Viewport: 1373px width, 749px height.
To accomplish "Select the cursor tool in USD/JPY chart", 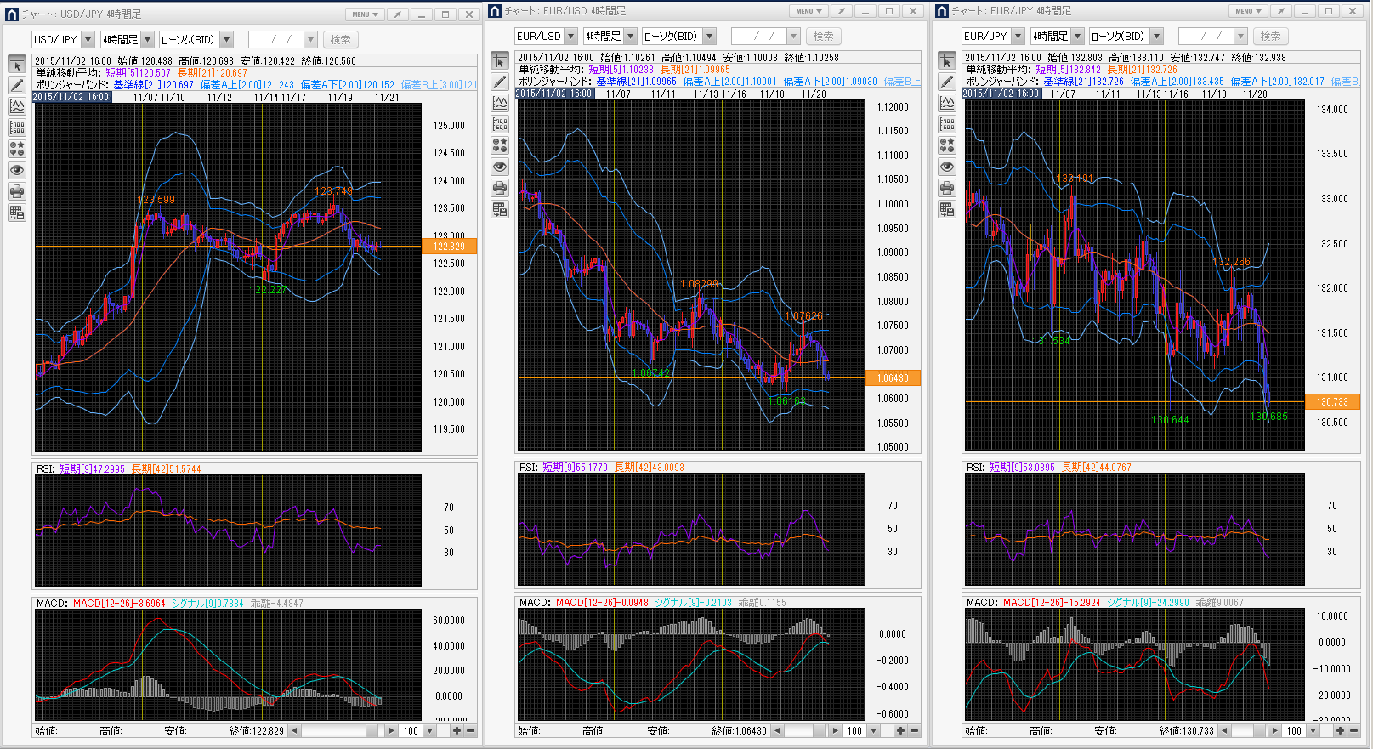I will click(x=17, y=65).
